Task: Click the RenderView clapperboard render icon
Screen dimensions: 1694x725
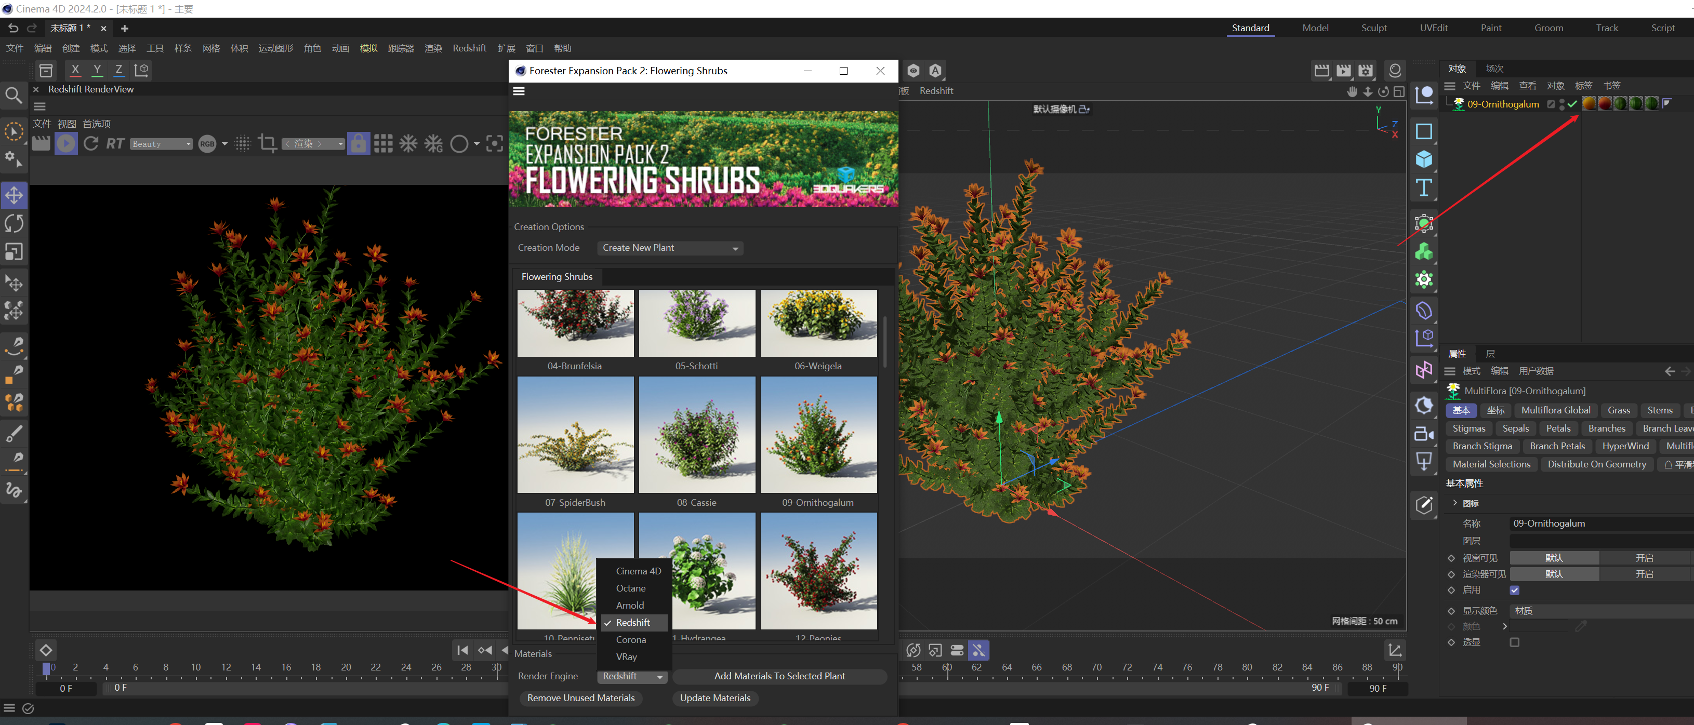Action: click(41, 143)
